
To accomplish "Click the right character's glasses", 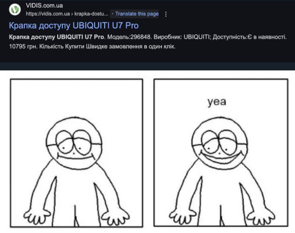I will (x=220, y=142).
